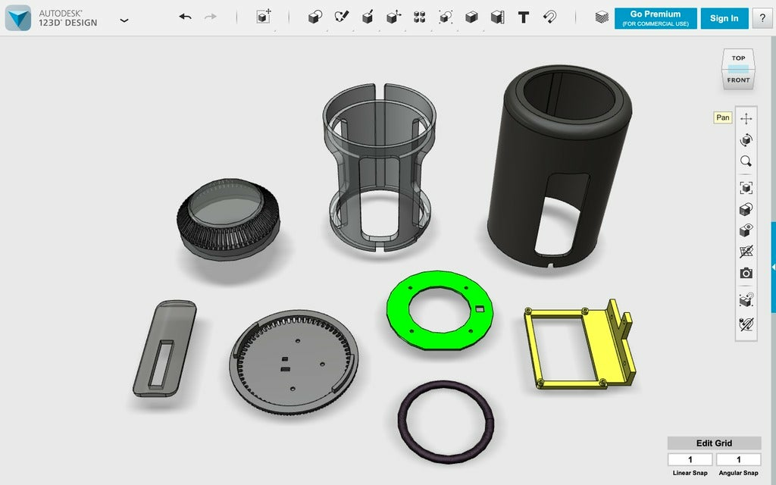The width and height of the screenshot is (776, 485).
Task: Click the Autodesk 123D Design logo
Action: (18, 18)
